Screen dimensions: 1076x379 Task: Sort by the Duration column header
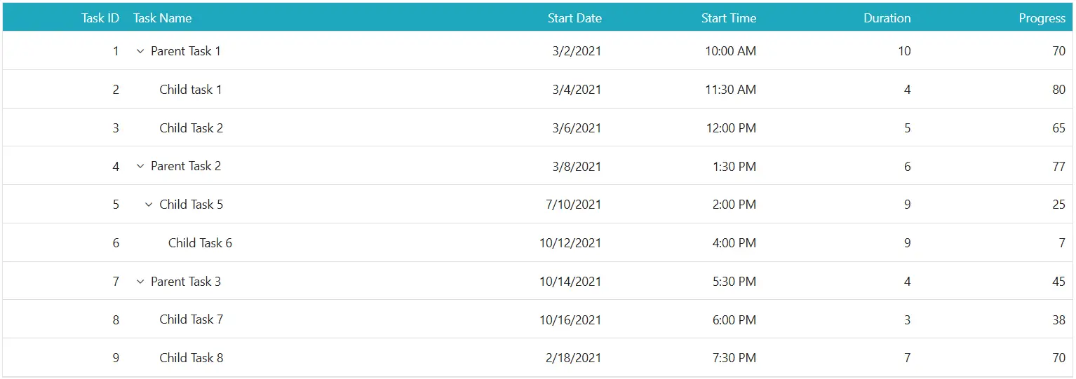click(x=887, y=18)
